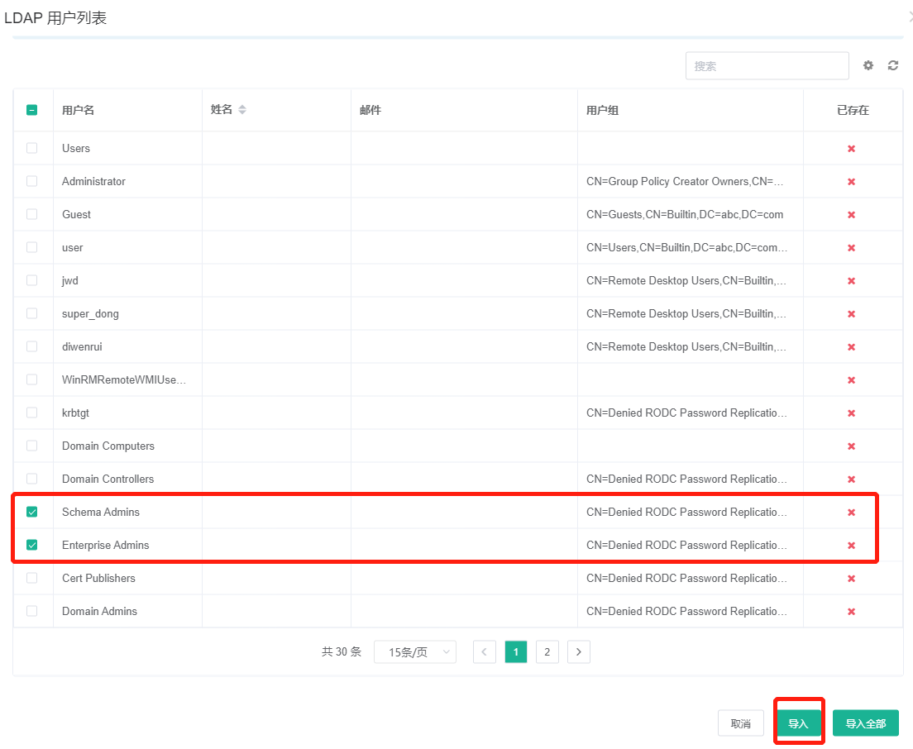Click the 导入全部 button
This screenshot has height=749, width=913.
(x=866, y=722)
